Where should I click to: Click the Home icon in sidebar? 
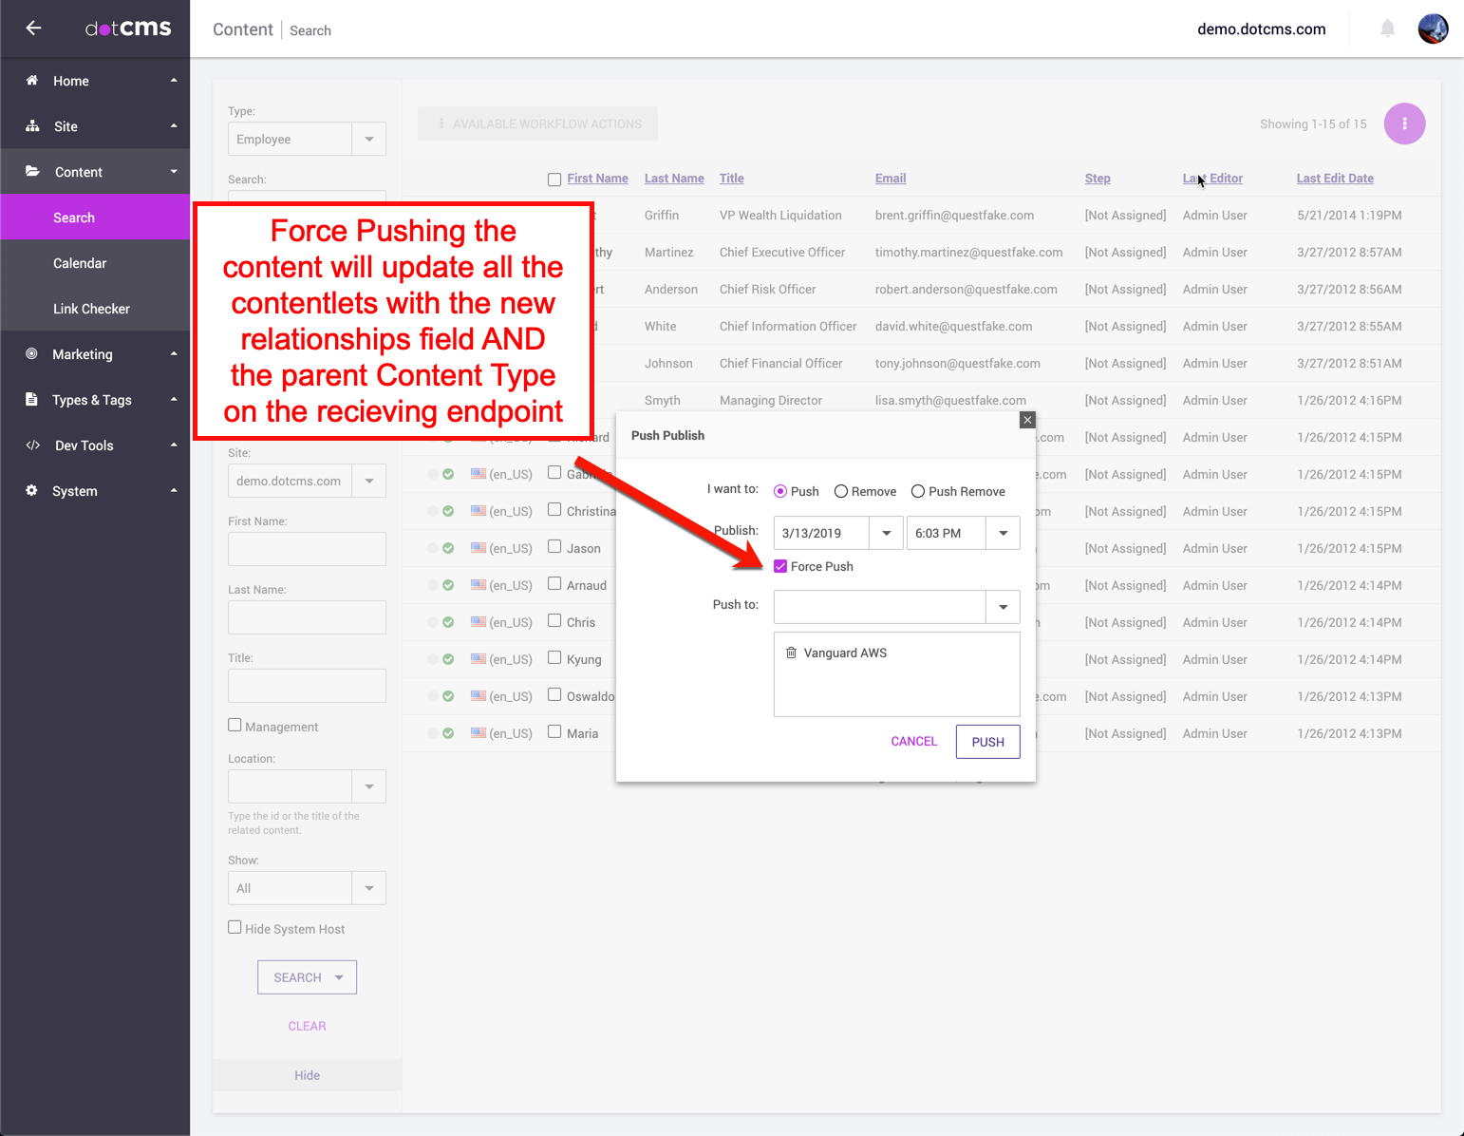pyautogui.click(x=32, y=81)
